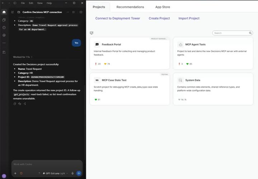Screen dimensions: 258x179
Task: Click the monitor icon above project cards
Action: tap(92, 33)
